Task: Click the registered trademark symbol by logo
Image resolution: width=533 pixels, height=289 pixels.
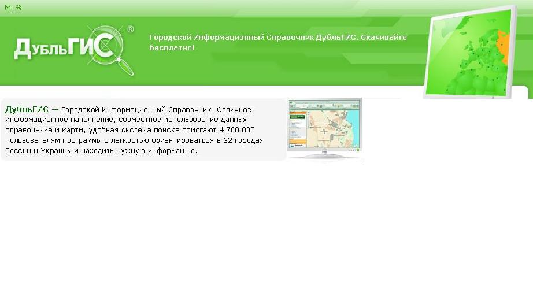Action: coord(130,29)
